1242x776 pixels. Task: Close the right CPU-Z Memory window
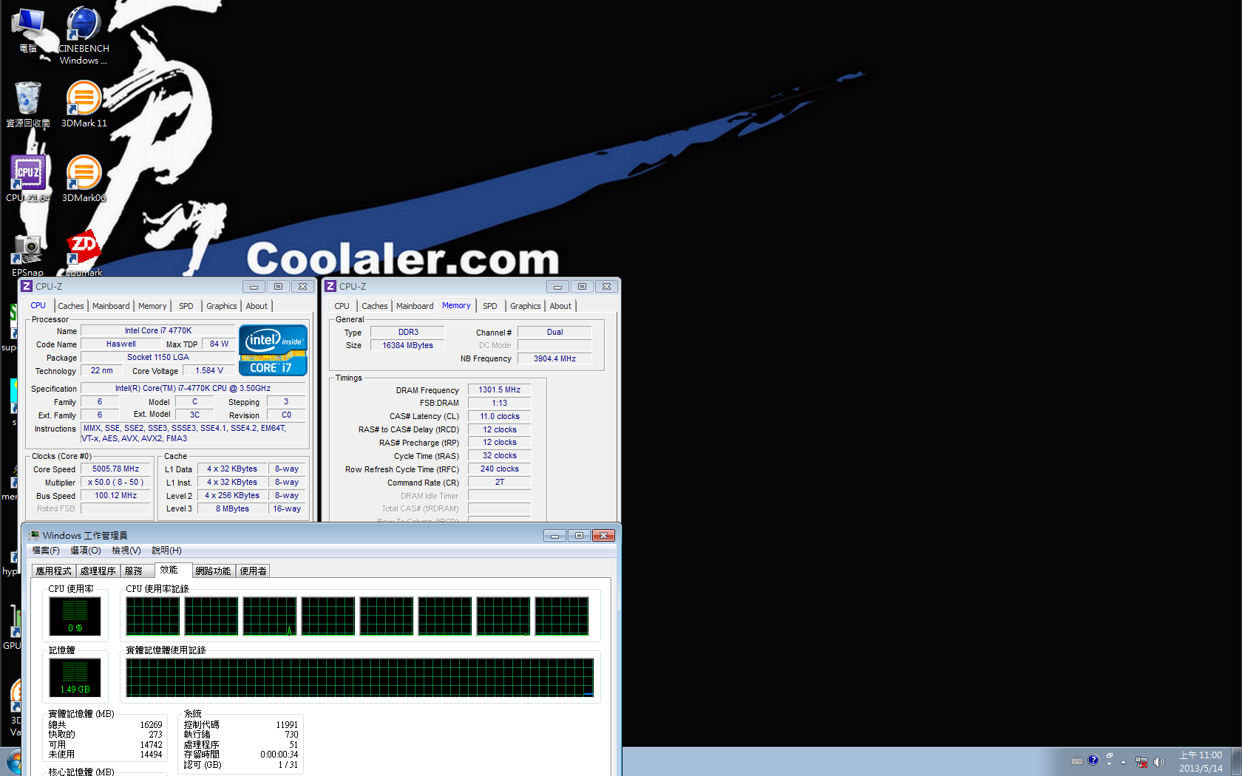click(606, 287)
